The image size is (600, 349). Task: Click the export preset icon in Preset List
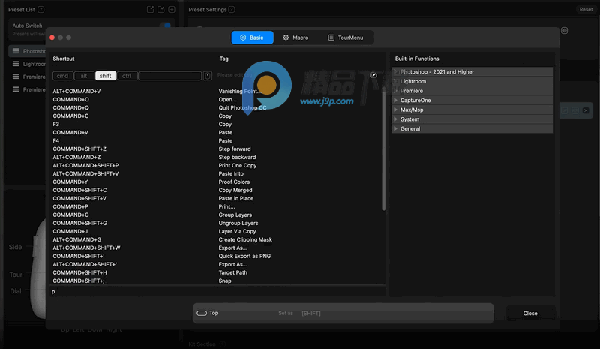coord(150,9)
